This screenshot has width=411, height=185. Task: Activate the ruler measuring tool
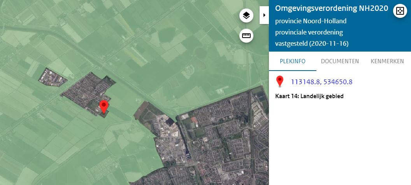pos(246,36)
